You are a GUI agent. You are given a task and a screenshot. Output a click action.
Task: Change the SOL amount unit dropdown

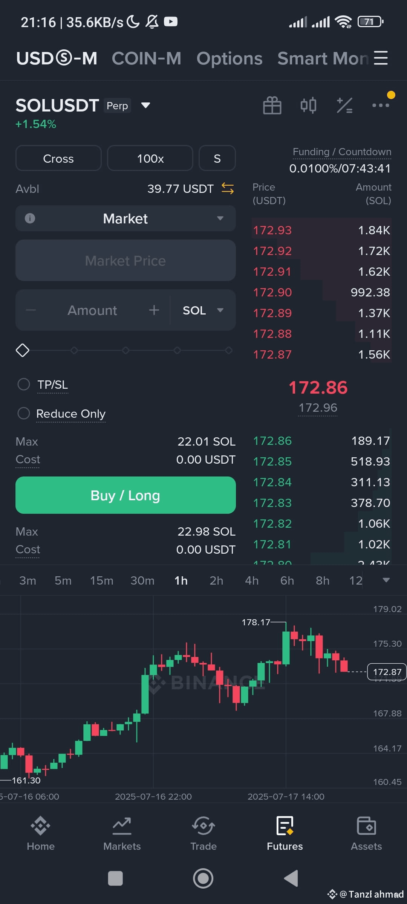(203, 310)
